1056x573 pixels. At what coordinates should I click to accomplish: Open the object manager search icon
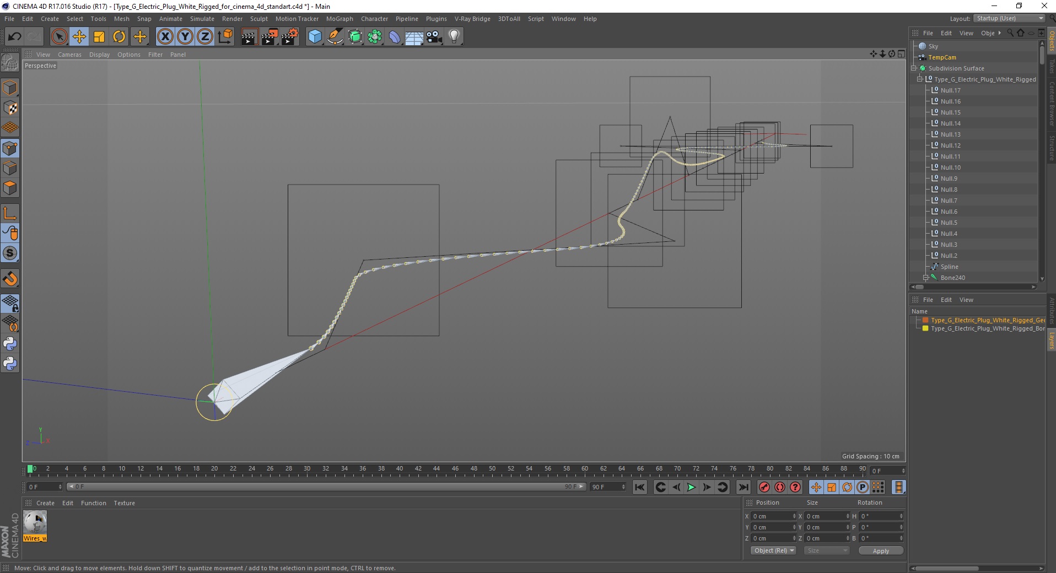1010,33
